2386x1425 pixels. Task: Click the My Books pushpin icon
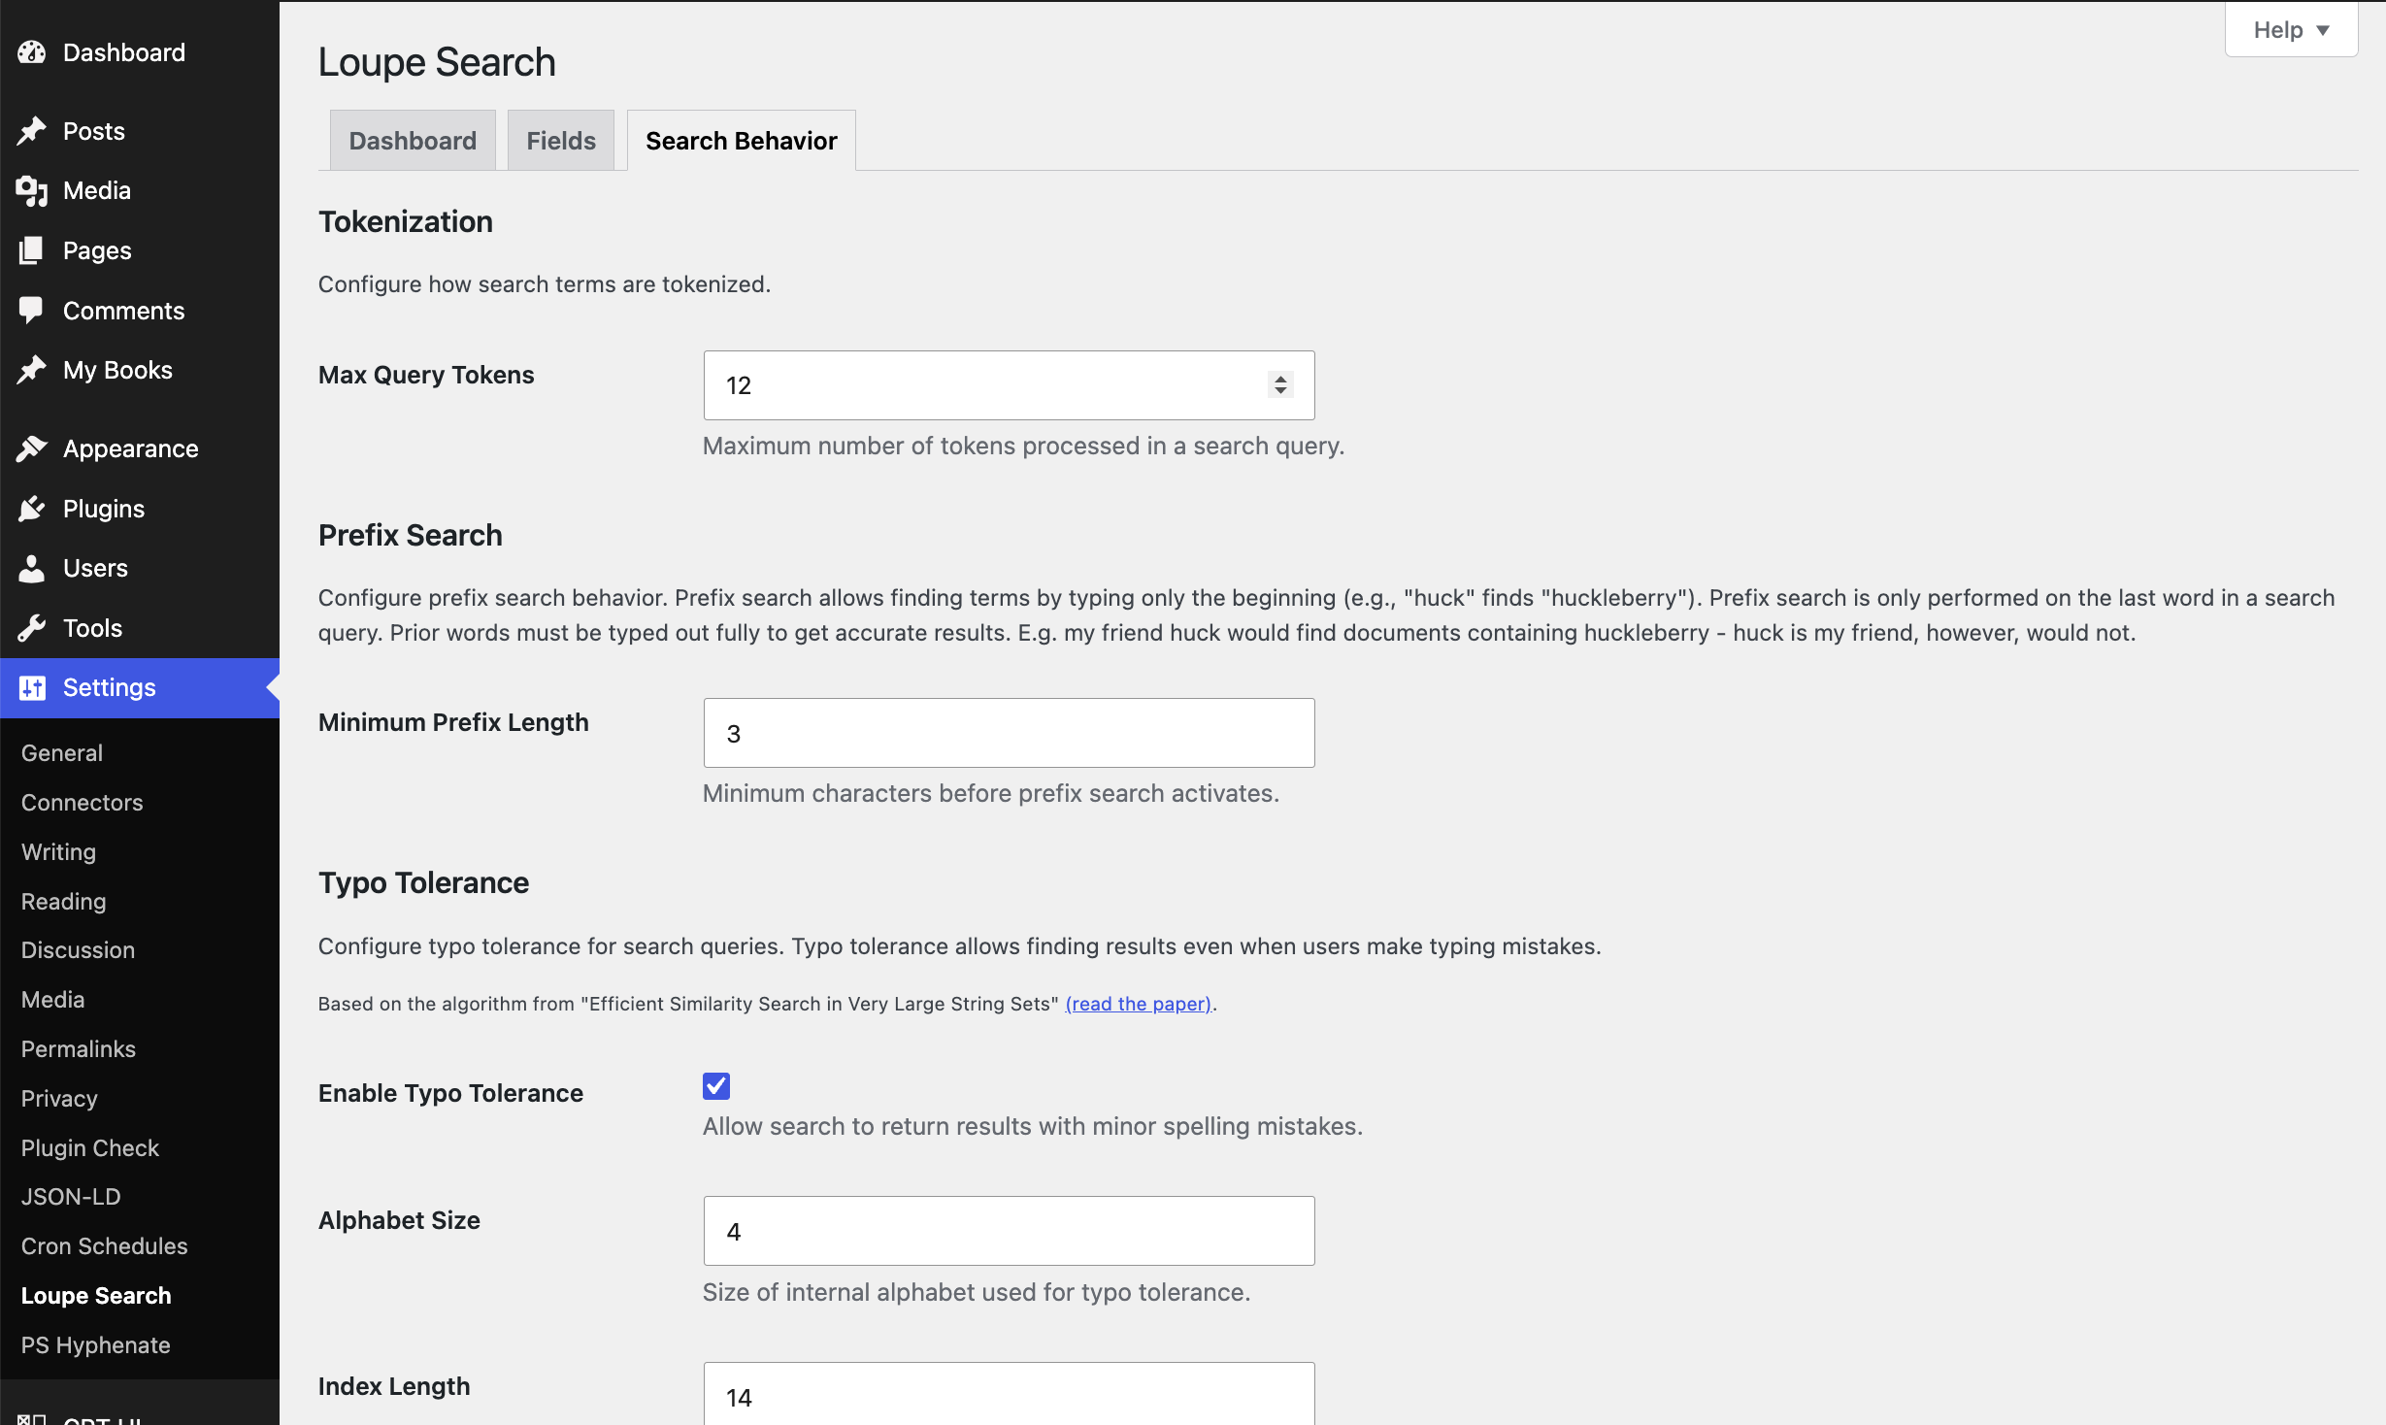tap(32, 370)
